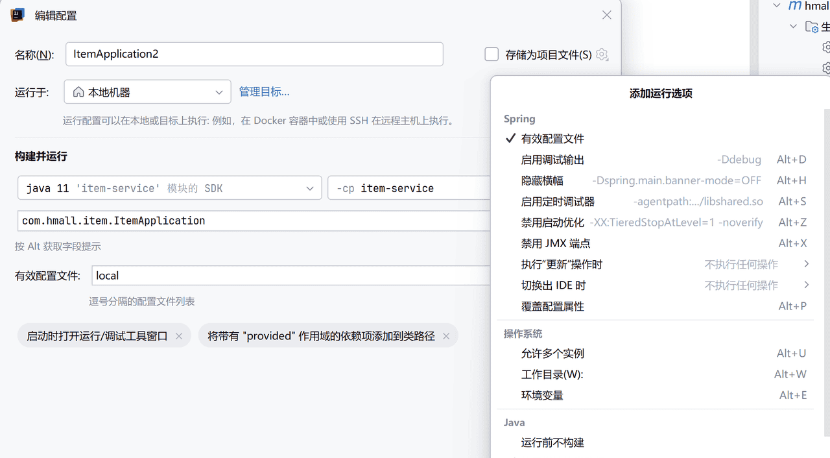
Task: Enable the 存储为项目文件 checkbox
Action: click(492, 54)
